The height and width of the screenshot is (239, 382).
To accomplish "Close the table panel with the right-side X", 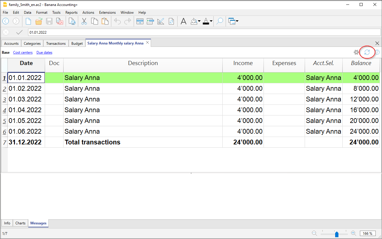I will tap(377, 43).
